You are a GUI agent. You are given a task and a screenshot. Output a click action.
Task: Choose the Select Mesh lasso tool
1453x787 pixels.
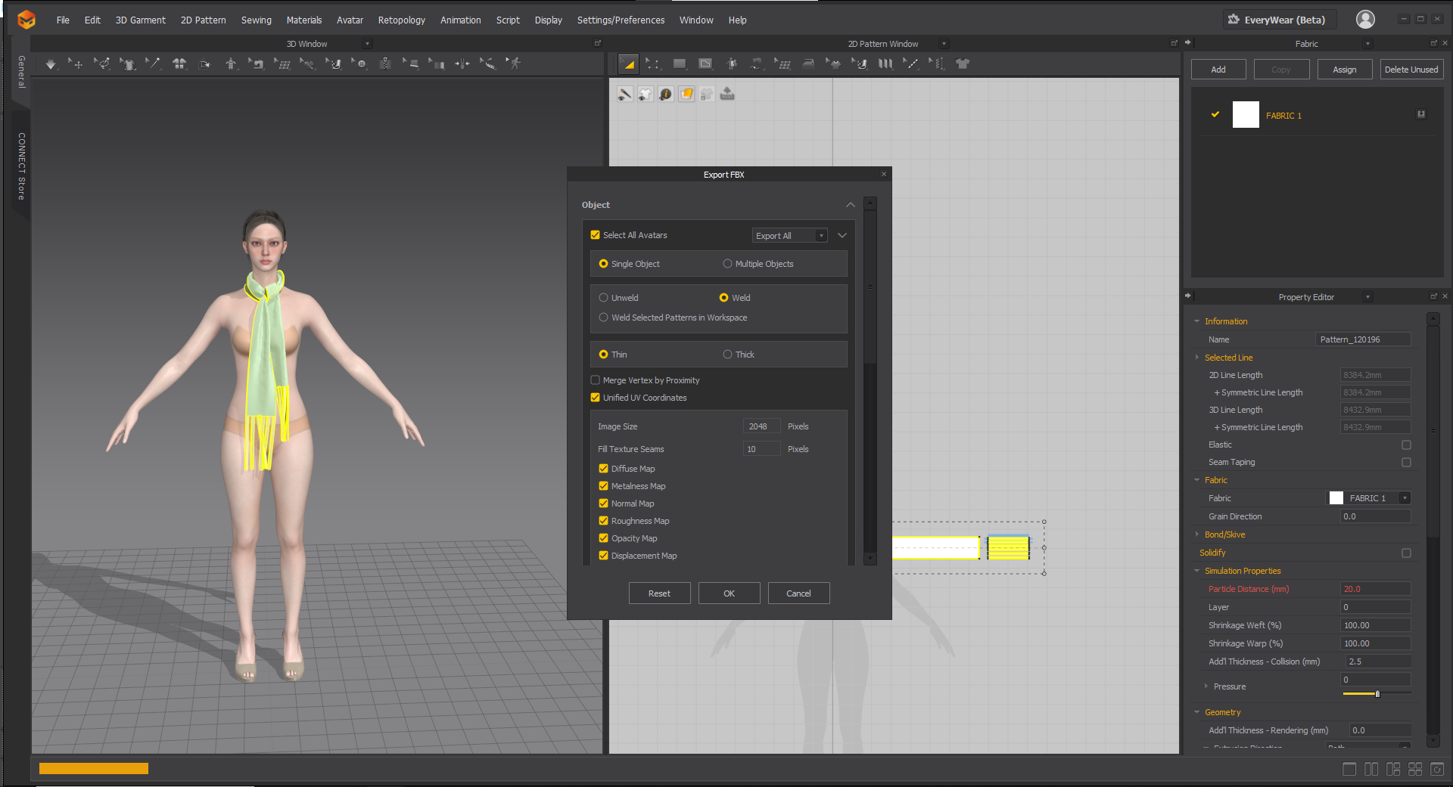(x=101, y=64)
